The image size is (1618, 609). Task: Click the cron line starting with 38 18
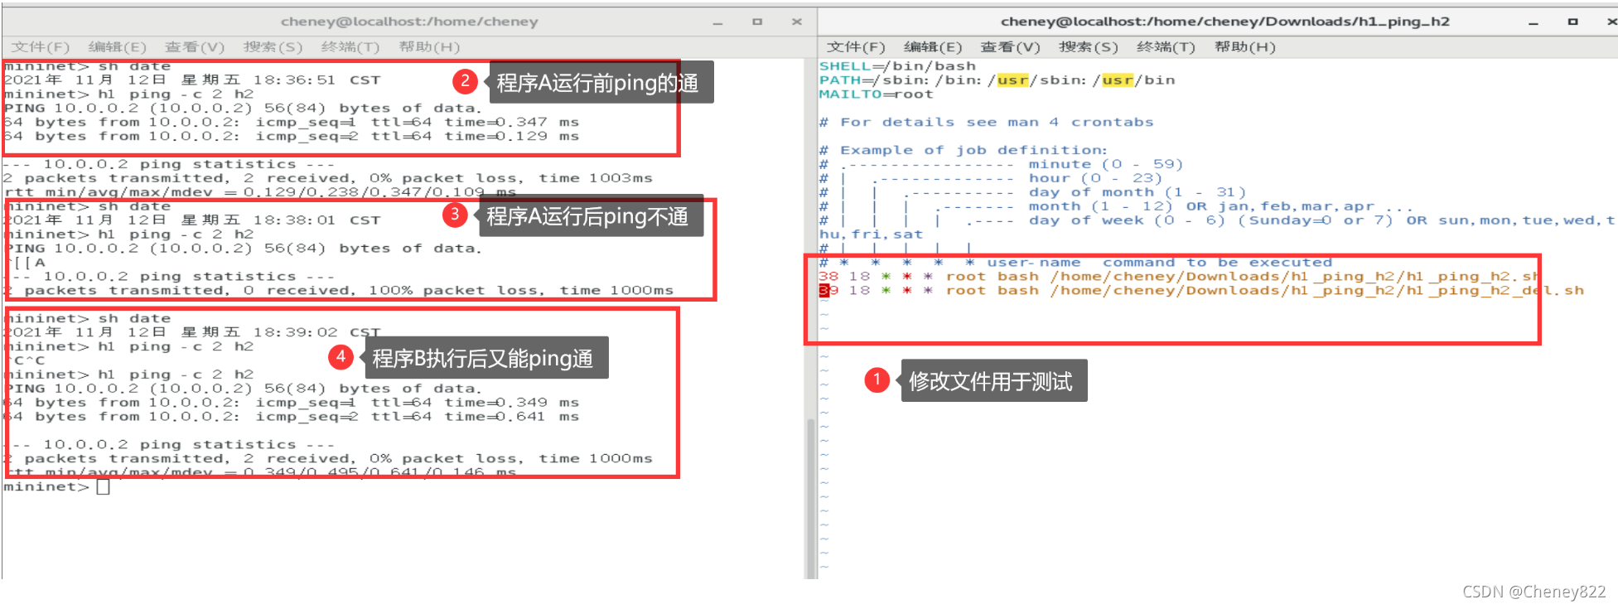click(x=1179, y=277)
